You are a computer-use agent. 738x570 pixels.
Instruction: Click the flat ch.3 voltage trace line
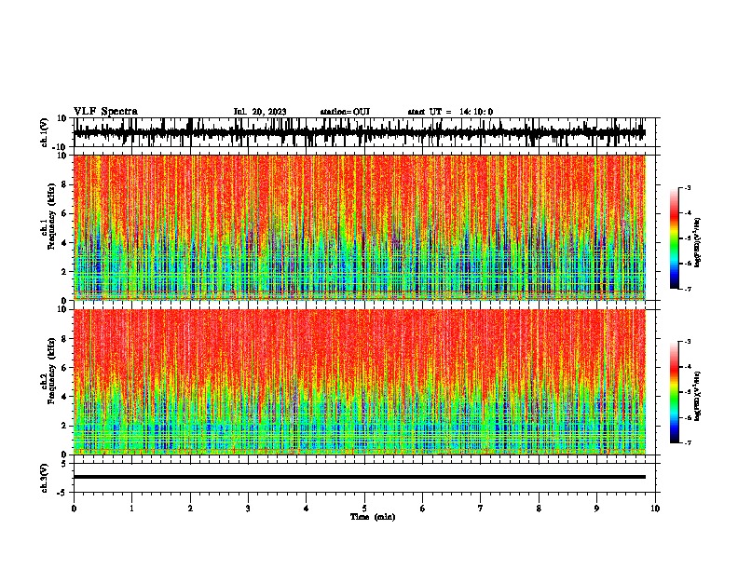[359, 477]
